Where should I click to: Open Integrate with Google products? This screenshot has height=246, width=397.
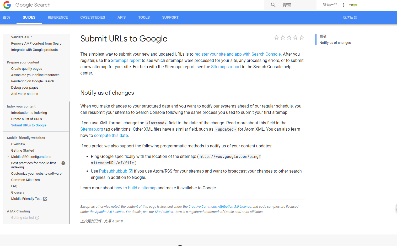coord(34,50)
